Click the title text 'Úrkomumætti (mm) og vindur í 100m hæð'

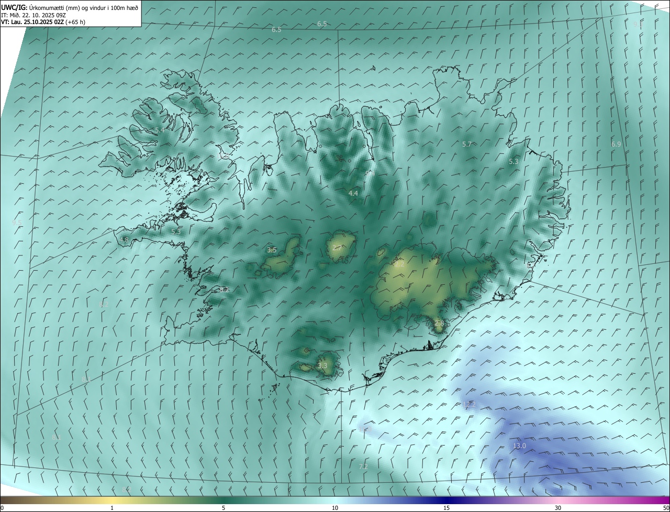(x=84, y=7)
